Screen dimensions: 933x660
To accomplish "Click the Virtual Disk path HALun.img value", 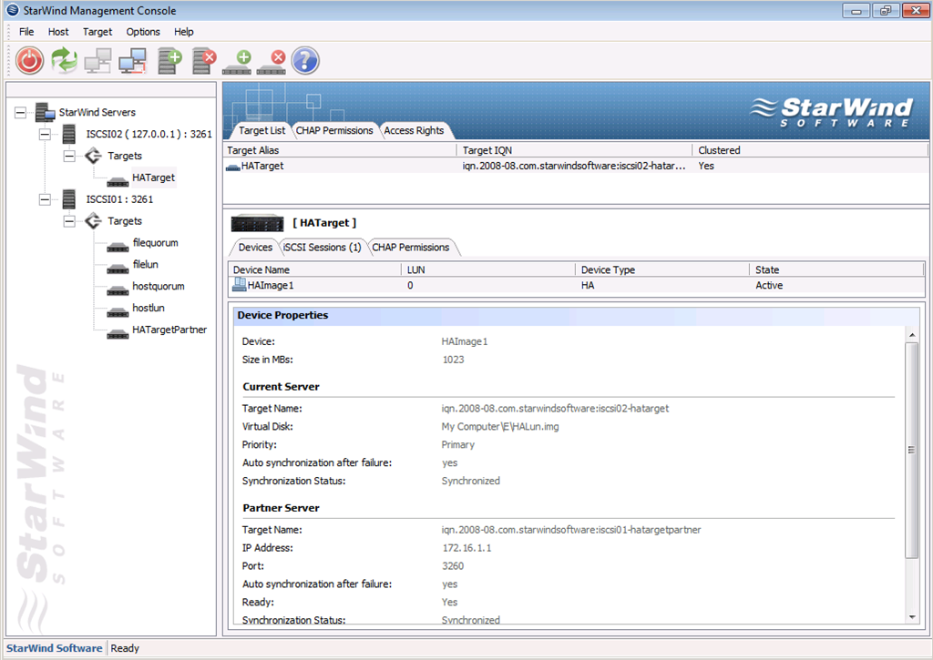I will [500, 427].
